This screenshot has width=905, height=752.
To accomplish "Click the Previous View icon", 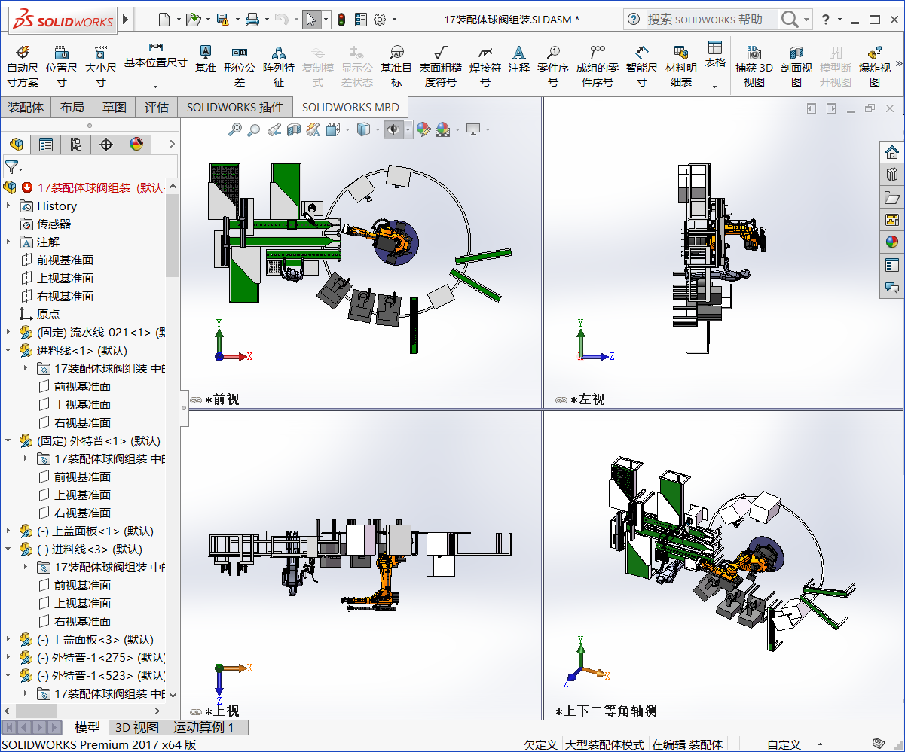I will pos(274,129).
